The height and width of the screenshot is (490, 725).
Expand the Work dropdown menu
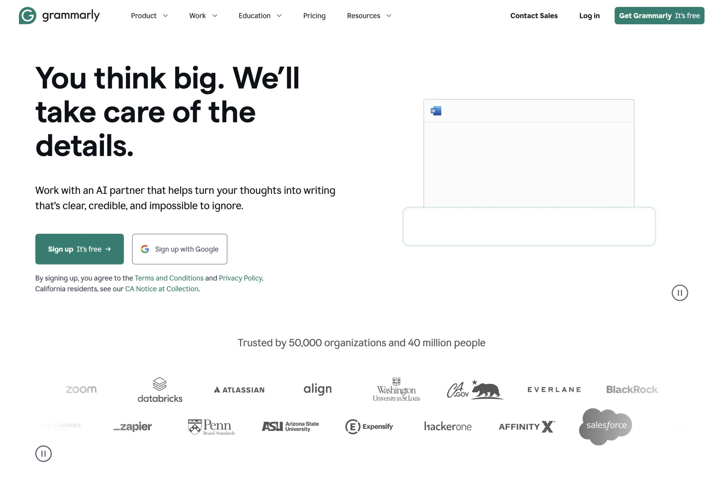point(203,16)
